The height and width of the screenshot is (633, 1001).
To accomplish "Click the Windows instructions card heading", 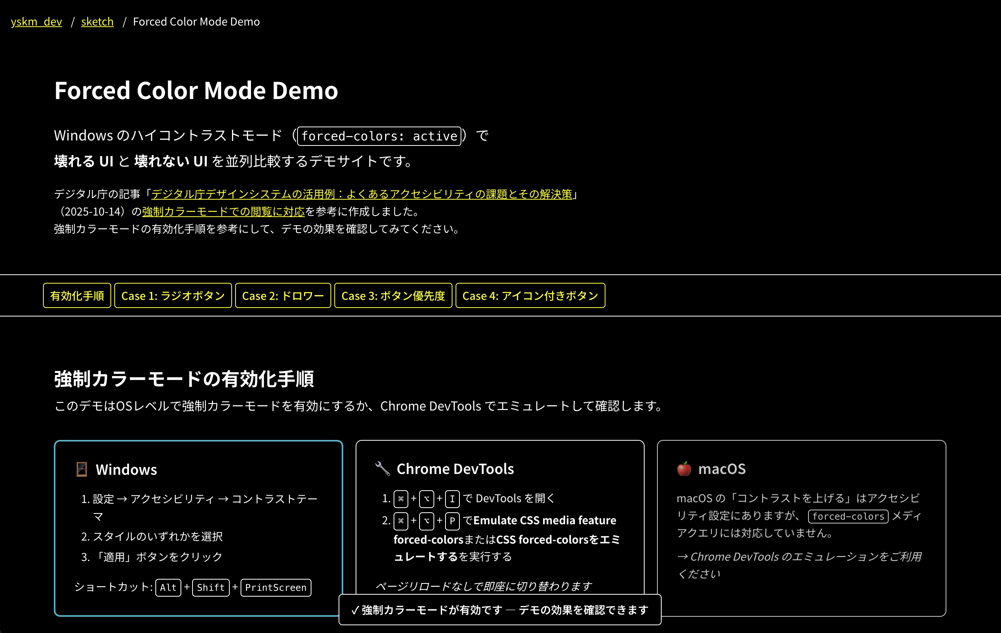I will [x=126, y=469].
